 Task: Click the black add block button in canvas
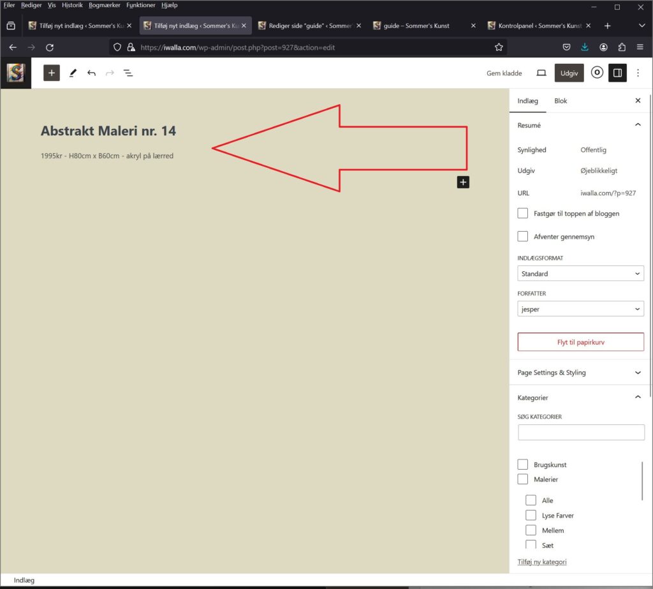coord(463,183)
